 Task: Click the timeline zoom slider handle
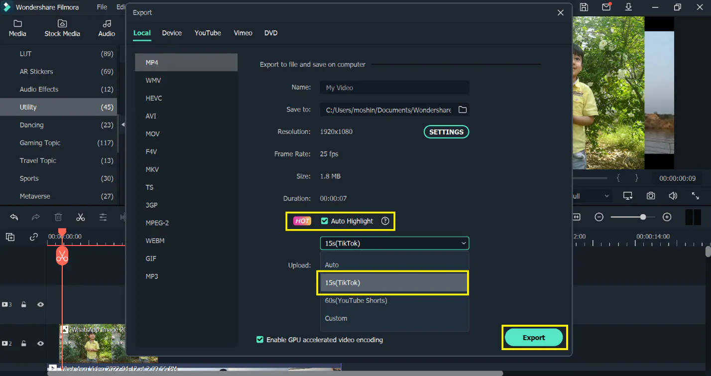click(643, 217)
